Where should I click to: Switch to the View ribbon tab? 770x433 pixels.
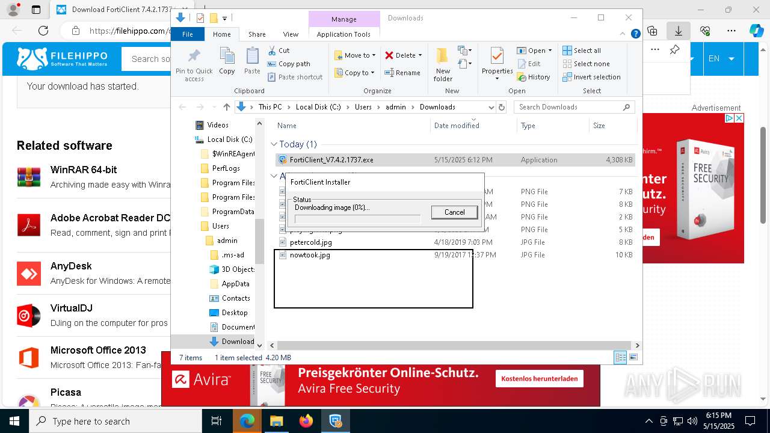291,34
